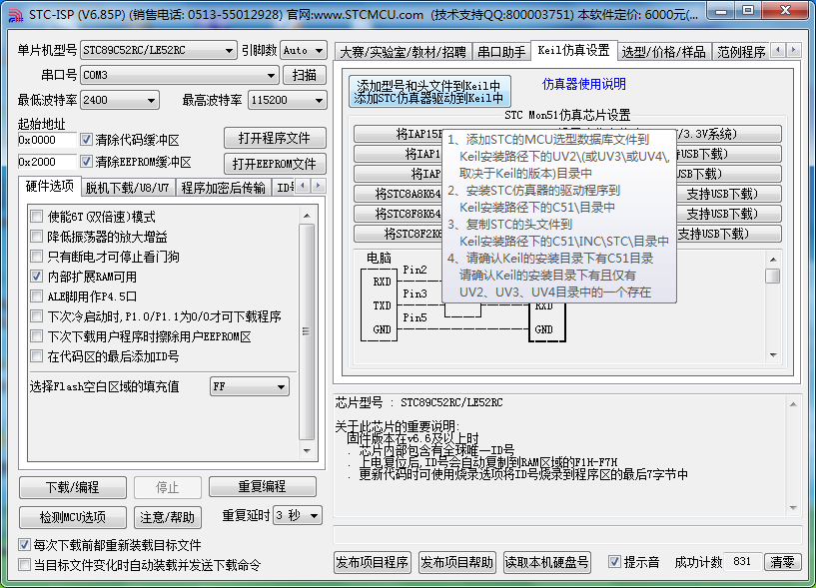Image resolution: width=816 pixels, height=588 pixels.
Task: Enable 使能6T(双倍速)模式 checkbox
Action: [x=36, y=217]
